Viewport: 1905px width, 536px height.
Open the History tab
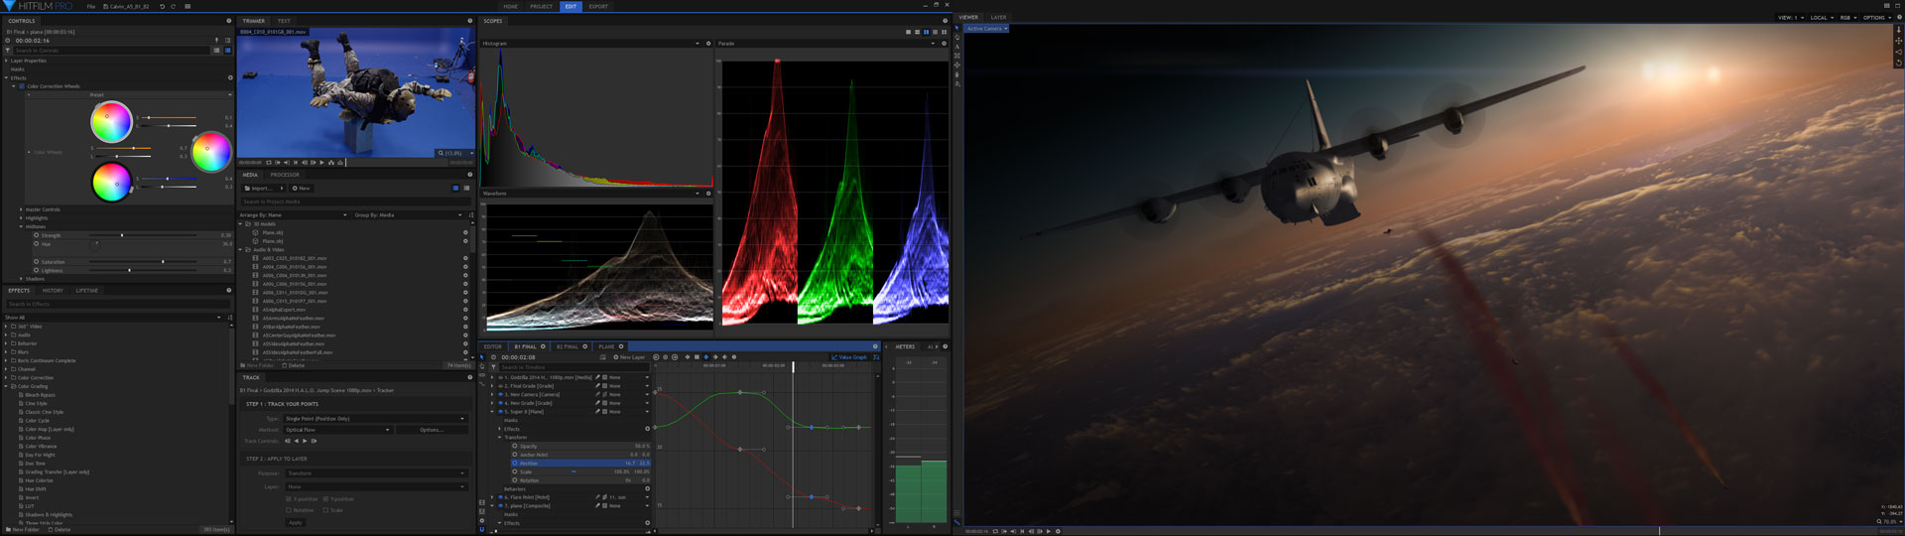tap(53, 291)
